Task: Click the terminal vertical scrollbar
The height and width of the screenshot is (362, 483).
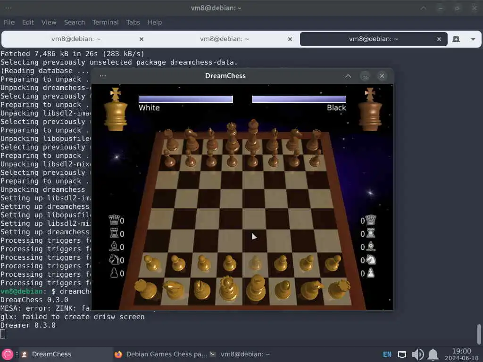Action: point(479,335)
